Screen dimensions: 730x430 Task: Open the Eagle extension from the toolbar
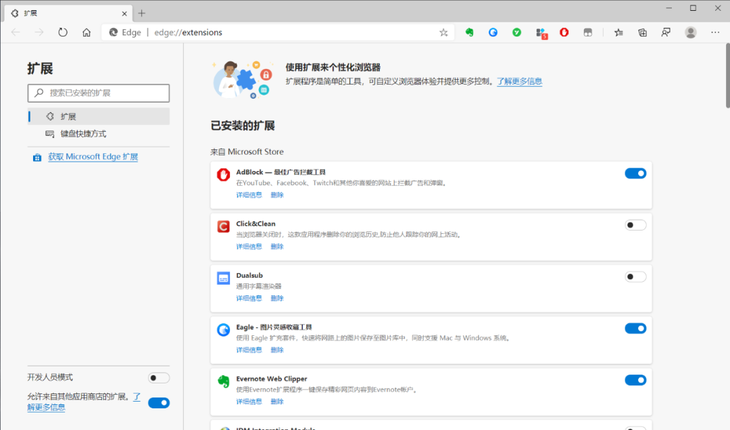[493, 32]
